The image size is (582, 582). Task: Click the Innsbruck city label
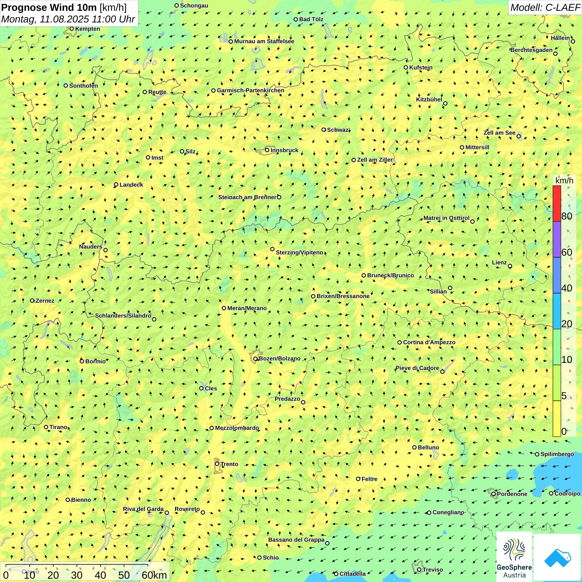[x=284, y=150]
